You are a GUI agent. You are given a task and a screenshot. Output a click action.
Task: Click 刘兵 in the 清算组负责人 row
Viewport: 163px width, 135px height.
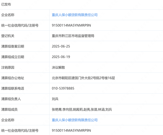pos(55,99)
